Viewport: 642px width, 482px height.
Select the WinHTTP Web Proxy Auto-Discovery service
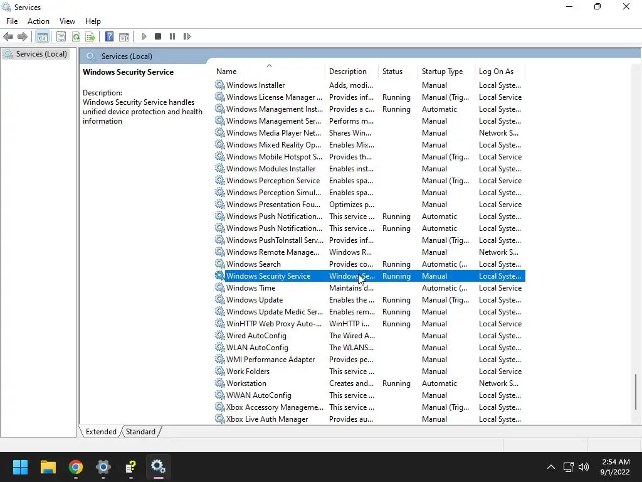(370, 324)
